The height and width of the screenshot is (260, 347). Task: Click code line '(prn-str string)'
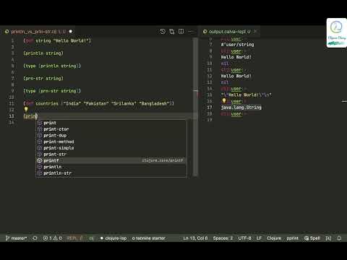tap(43, 78)
